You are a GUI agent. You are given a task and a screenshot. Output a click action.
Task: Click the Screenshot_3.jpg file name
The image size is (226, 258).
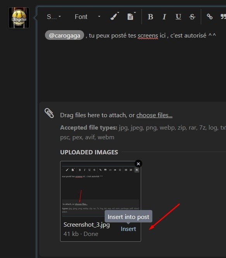pyautogui.click(x=86, y=225)
